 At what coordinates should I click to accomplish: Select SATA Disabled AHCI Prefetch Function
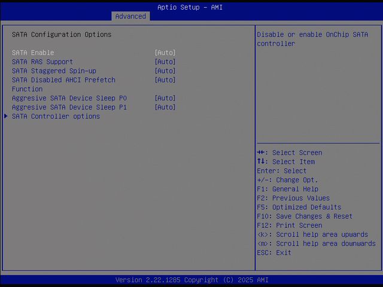[x=63, y=84]
